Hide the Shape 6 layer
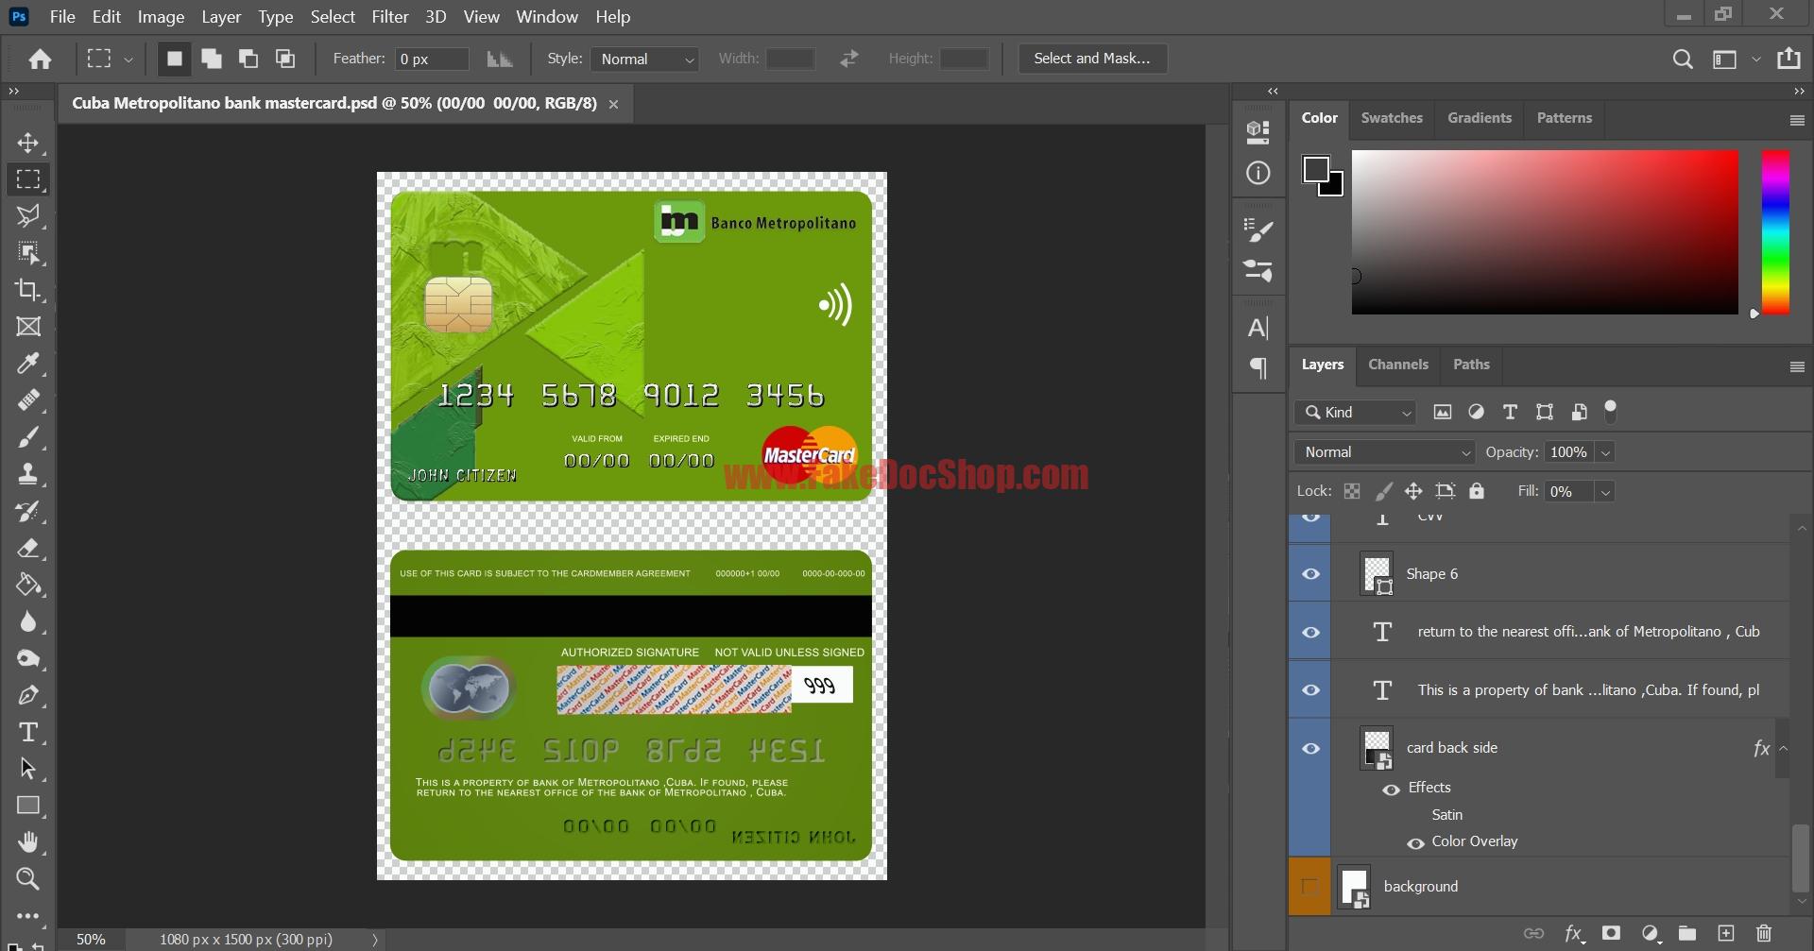This screenshot has height=951, width=1814. pos(1310,573)
